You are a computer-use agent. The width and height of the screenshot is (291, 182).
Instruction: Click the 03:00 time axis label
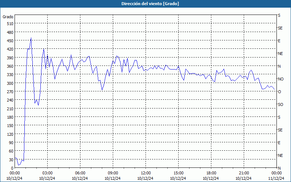[47, 173]
